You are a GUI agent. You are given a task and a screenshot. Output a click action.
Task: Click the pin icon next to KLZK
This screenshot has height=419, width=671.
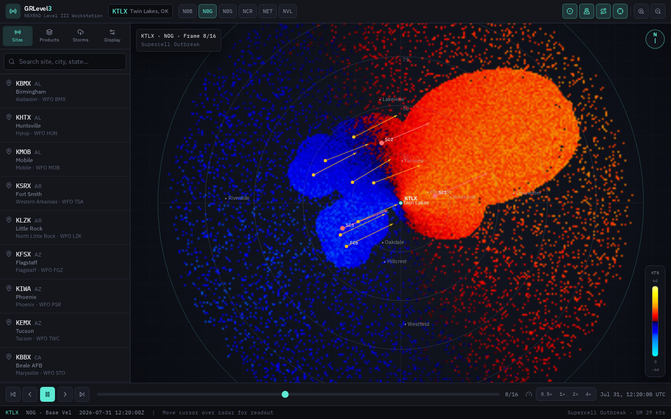[x=8, y=220]
